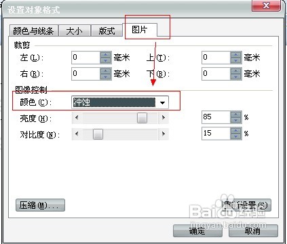Close the 设置对象格式 dialog
This screenshot has height=244, width=287.
[266, 5]
